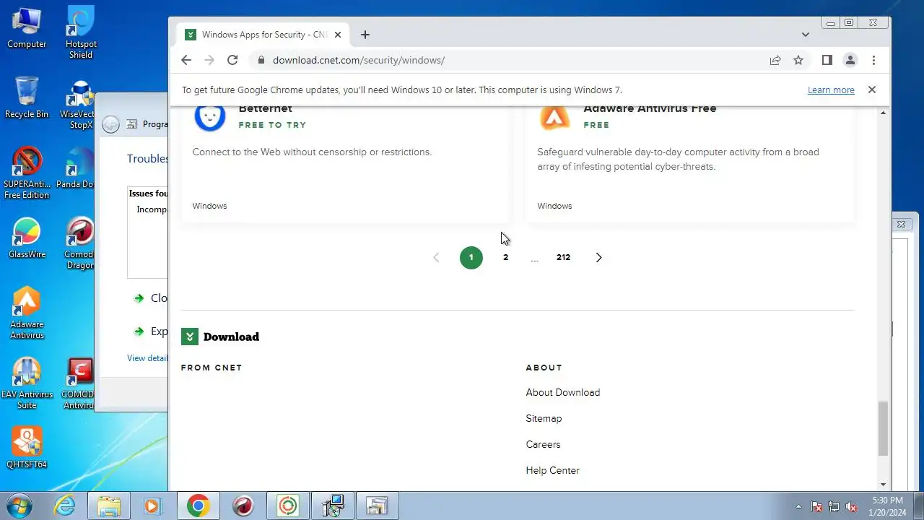The height and width of the screenshot is (520, 924).
Task: Click View details in troubleshooter window
Action: (x=147, y=358)
